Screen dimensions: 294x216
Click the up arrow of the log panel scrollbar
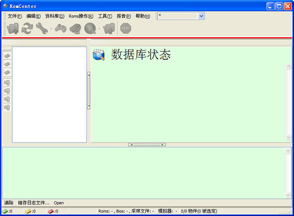point(288,151)
